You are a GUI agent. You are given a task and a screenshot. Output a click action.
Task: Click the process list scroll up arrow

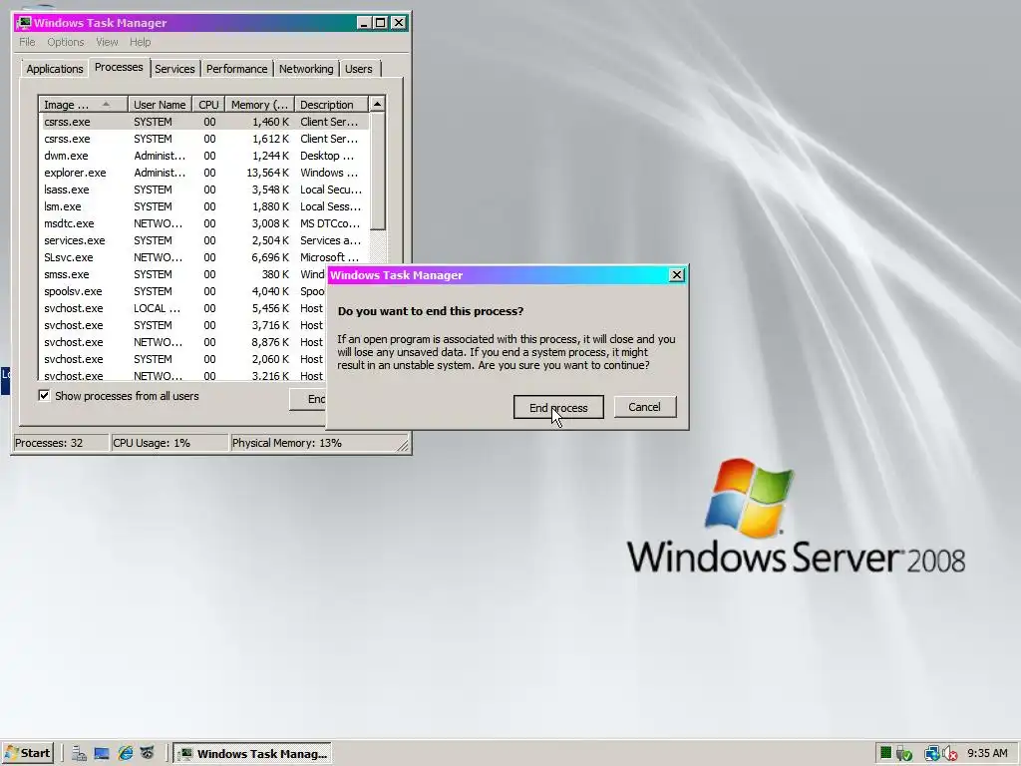(x=377, y=104)
